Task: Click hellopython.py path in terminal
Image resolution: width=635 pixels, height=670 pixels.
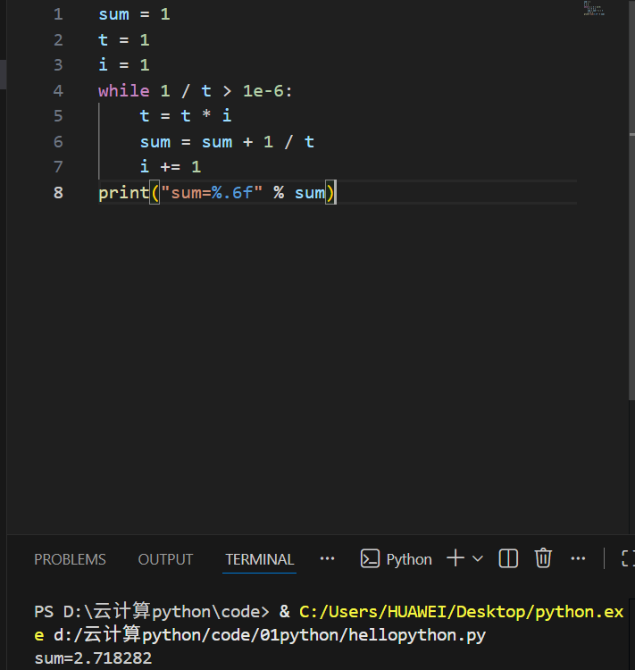Action: (270, 635)
